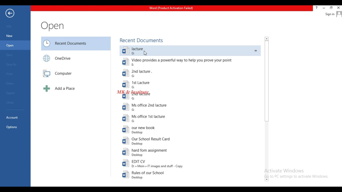Image resolution: width=342 pixels, height=192 pixels.
Task: Click the Sign in link
Action: 330,14
